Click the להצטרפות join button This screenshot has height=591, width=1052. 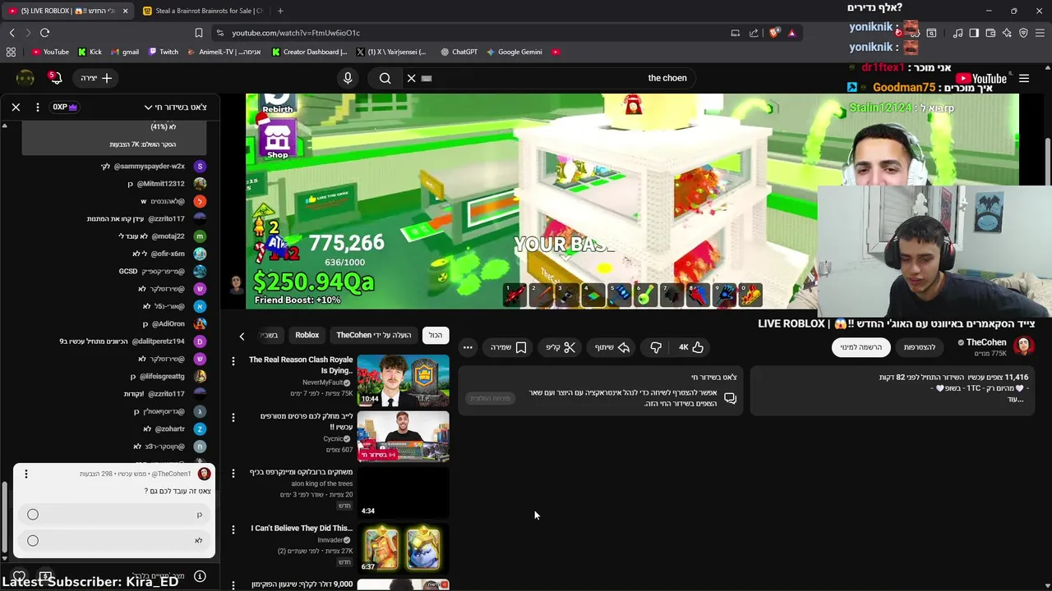(x=920, y=347)
